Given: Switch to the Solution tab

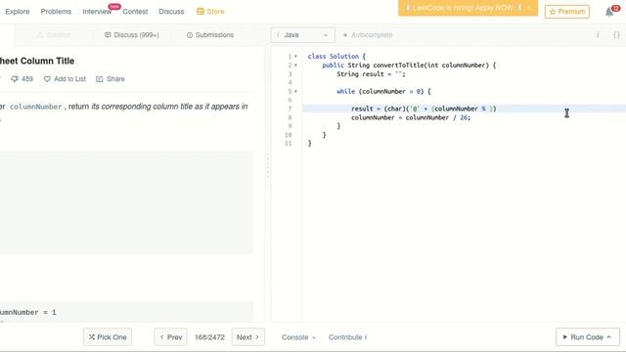Looking at the screenshot, I should 54,35.
